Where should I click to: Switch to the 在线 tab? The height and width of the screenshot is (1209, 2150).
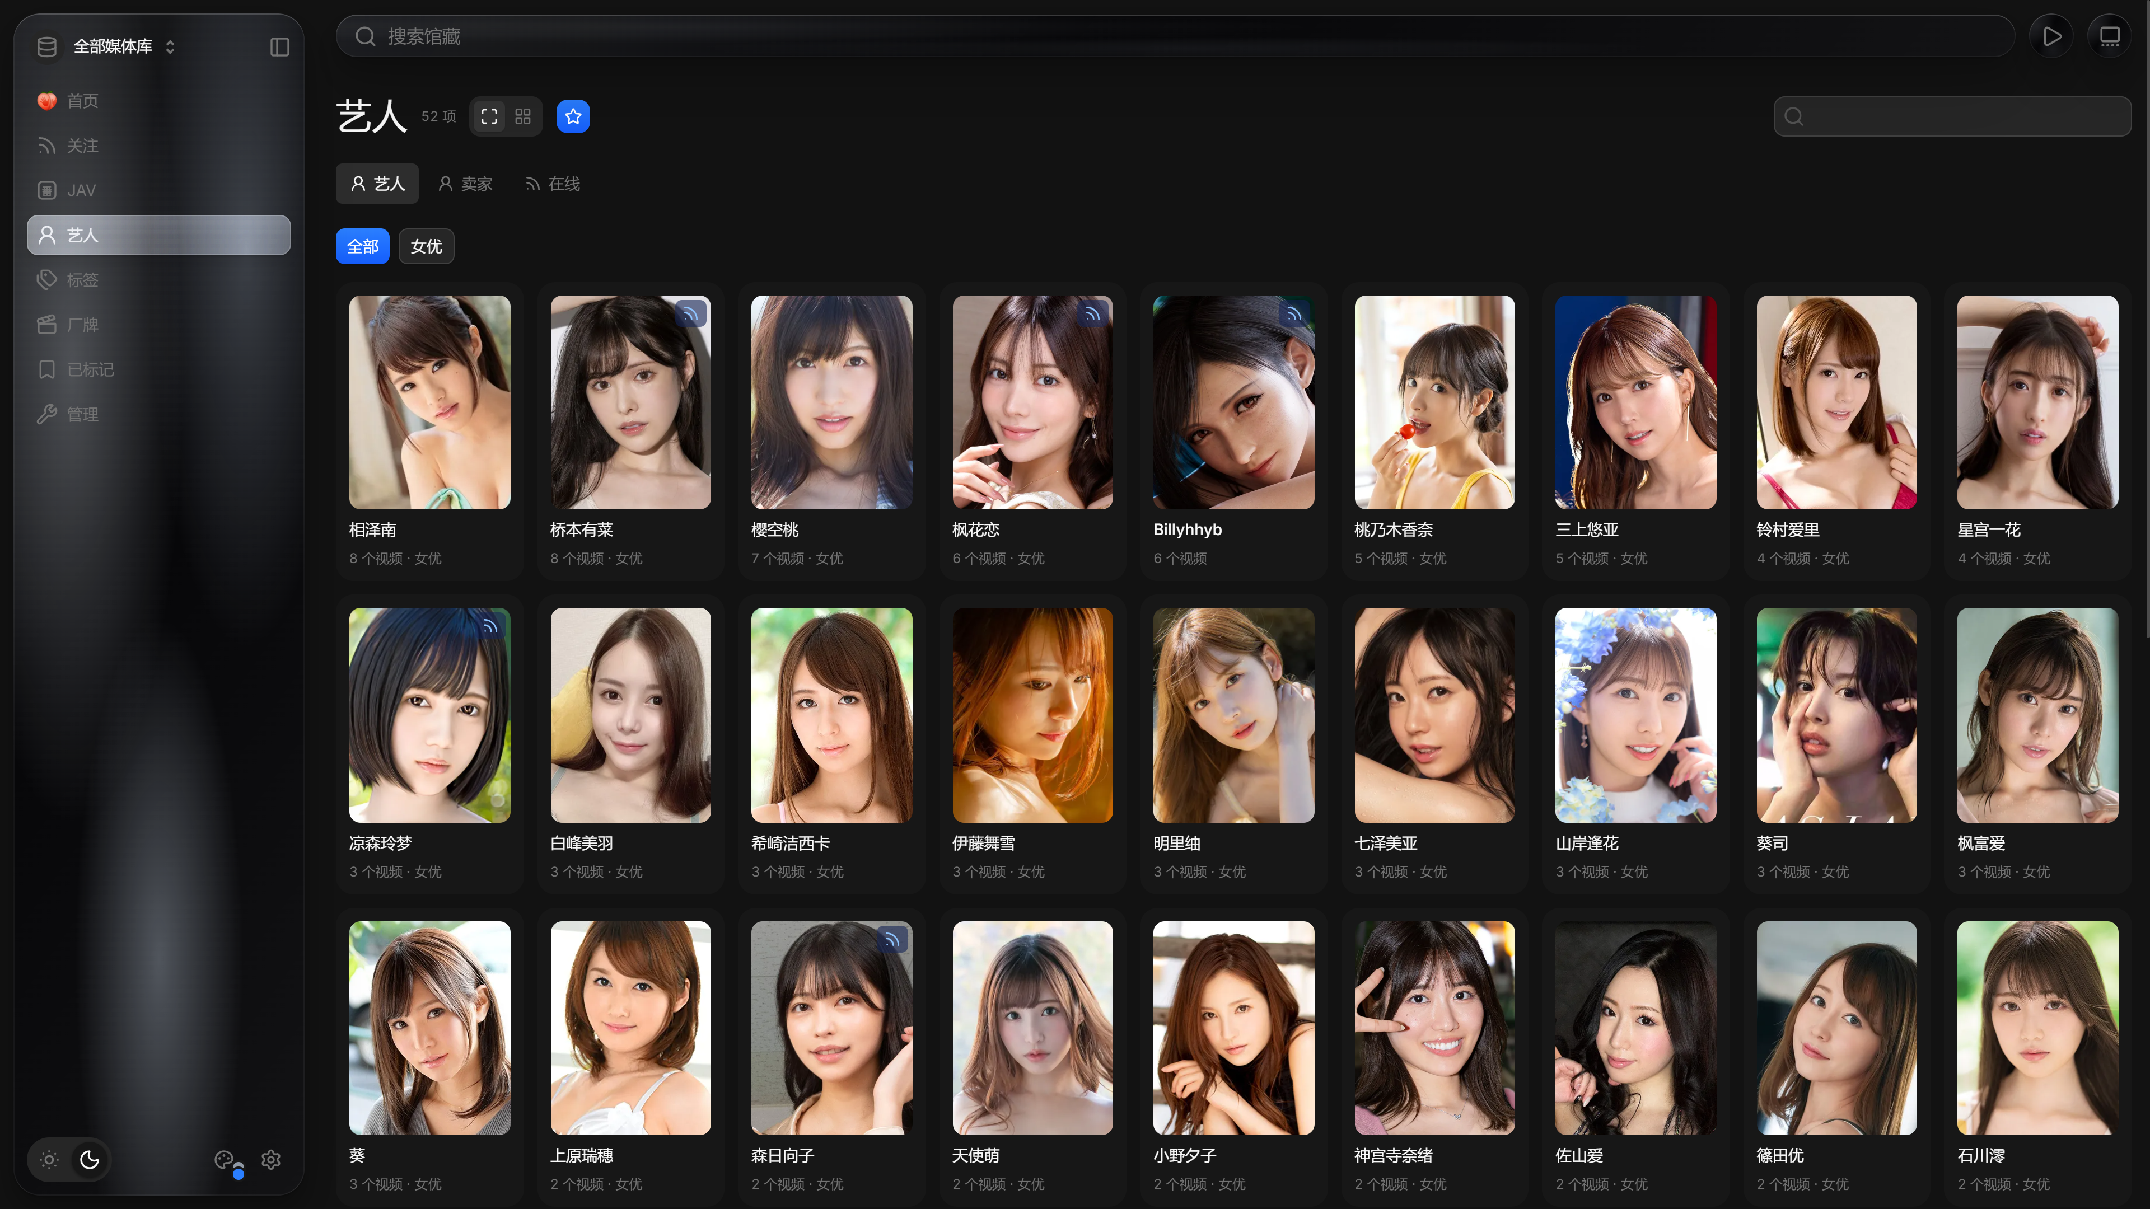tap(553, 184)
